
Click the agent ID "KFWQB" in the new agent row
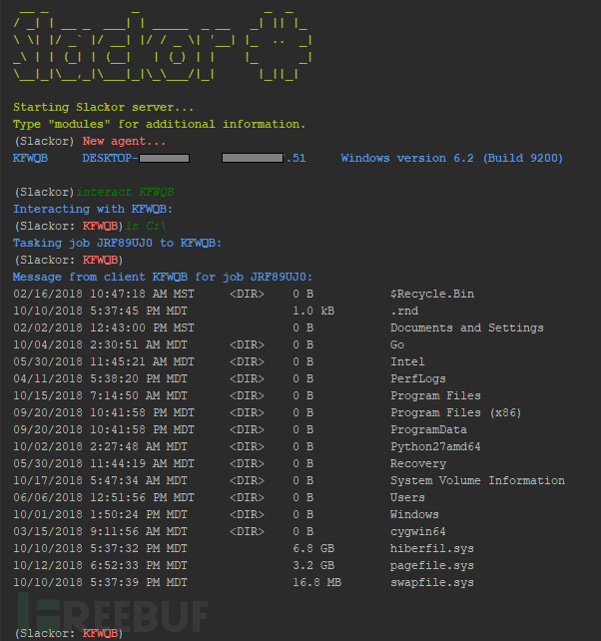(x=30, y=158)
